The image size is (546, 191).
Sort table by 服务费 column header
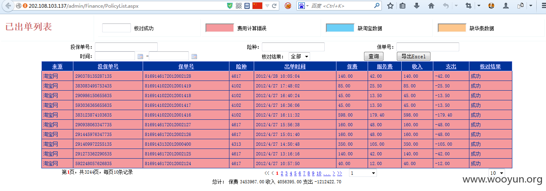tap(385, 66)
